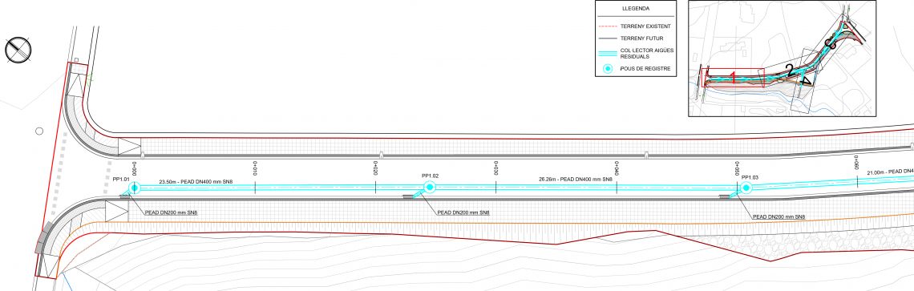
Task: Click the PEAD DN200 mm SN8 label near PP1.03
Action: click(x=779, y=217)
